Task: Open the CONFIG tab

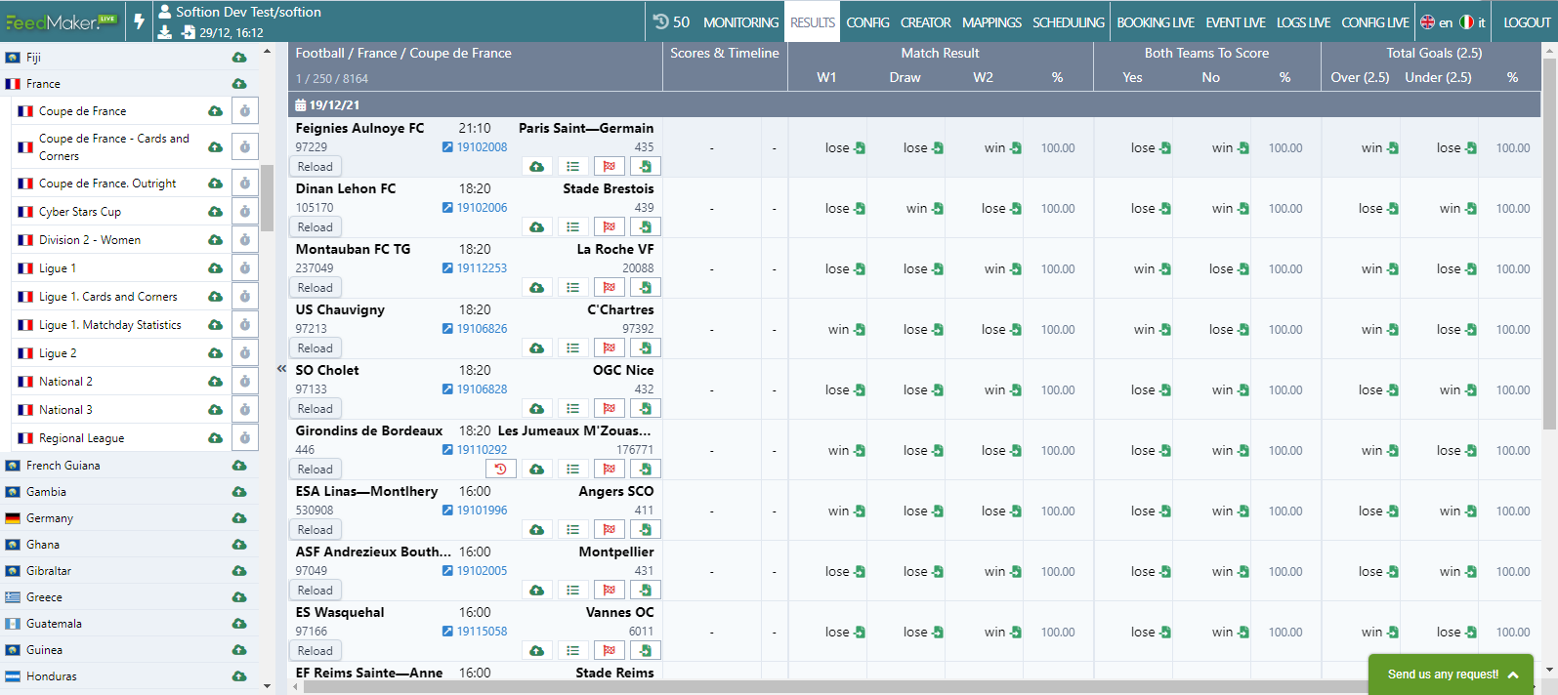Action: coord(867,22)
